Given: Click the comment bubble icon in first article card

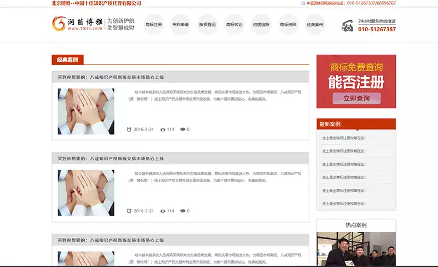Looking at the screenshot, I should pos(183,129).
